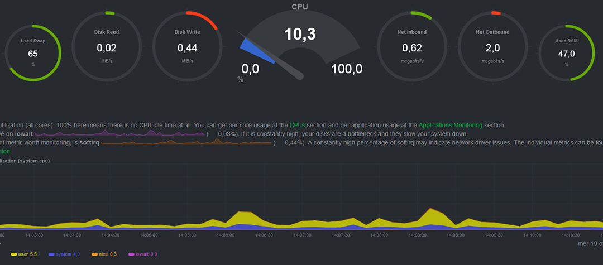This screenshot has width=603, height=265.
Task: Click the system.cpu chart title
Action: click(x=25, y=161)
